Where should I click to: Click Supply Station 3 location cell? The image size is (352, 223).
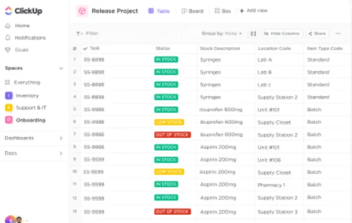pyautogui.click(x=278, y=212)
